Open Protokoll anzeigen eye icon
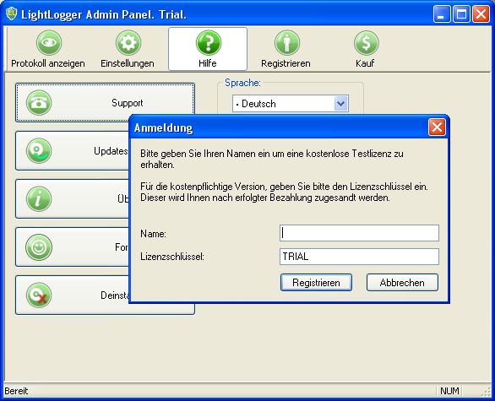Screen dimensions: 495x401 [49, 43]
